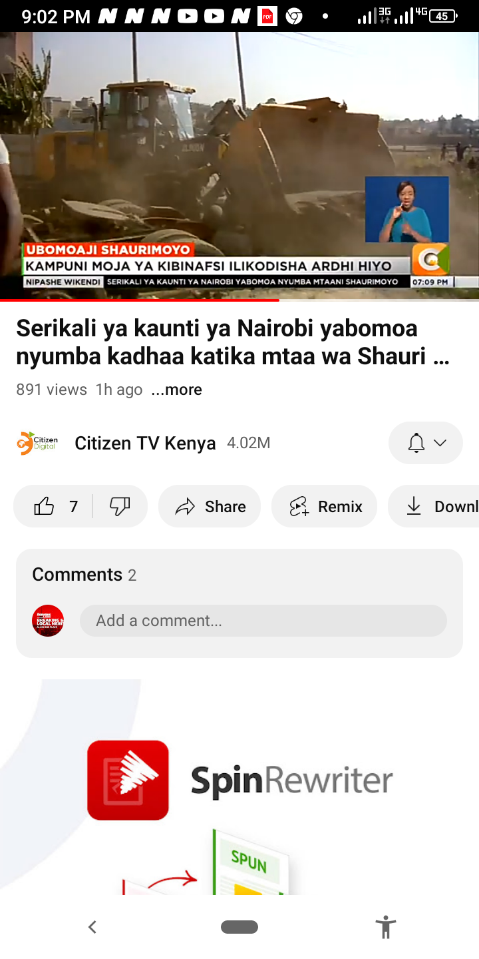The width and height of the screenshot is (479, 959).
Task: Expand the notification options chevron
Action: point(440,443)
